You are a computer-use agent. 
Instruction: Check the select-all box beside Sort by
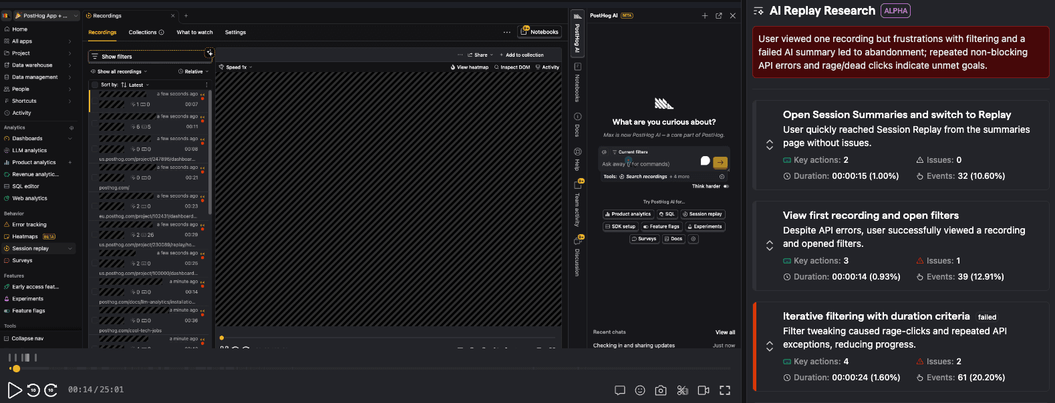(x=94, y=85)
